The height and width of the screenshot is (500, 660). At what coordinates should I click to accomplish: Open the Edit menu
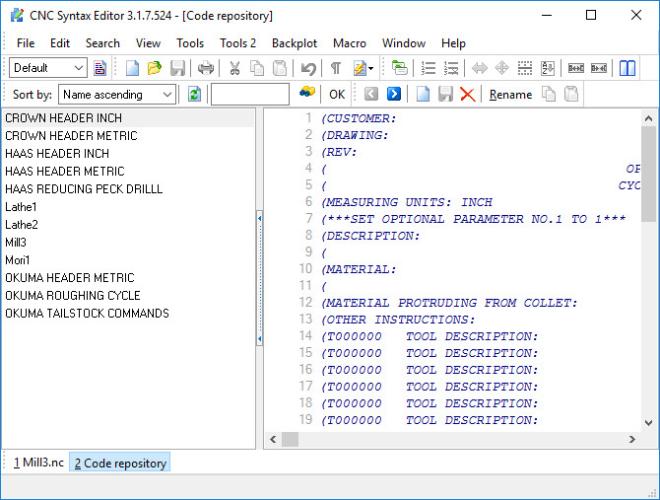(60, 43)
